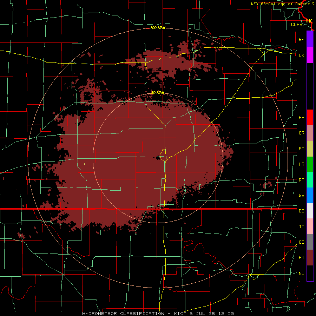
Task: Pick the HR green legend color block
Action: pyautogui.click(x=310, y=164)
